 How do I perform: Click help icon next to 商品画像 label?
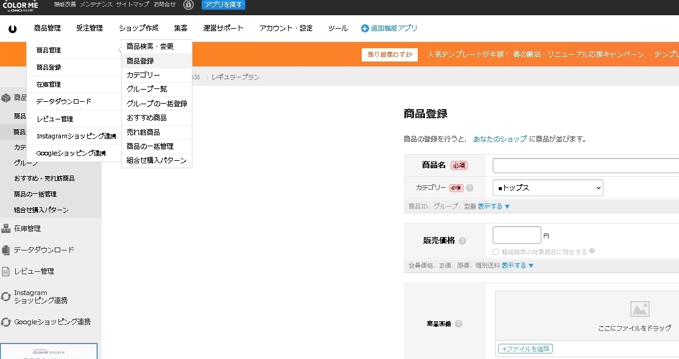pyautogui.click(x=459, y=324)
